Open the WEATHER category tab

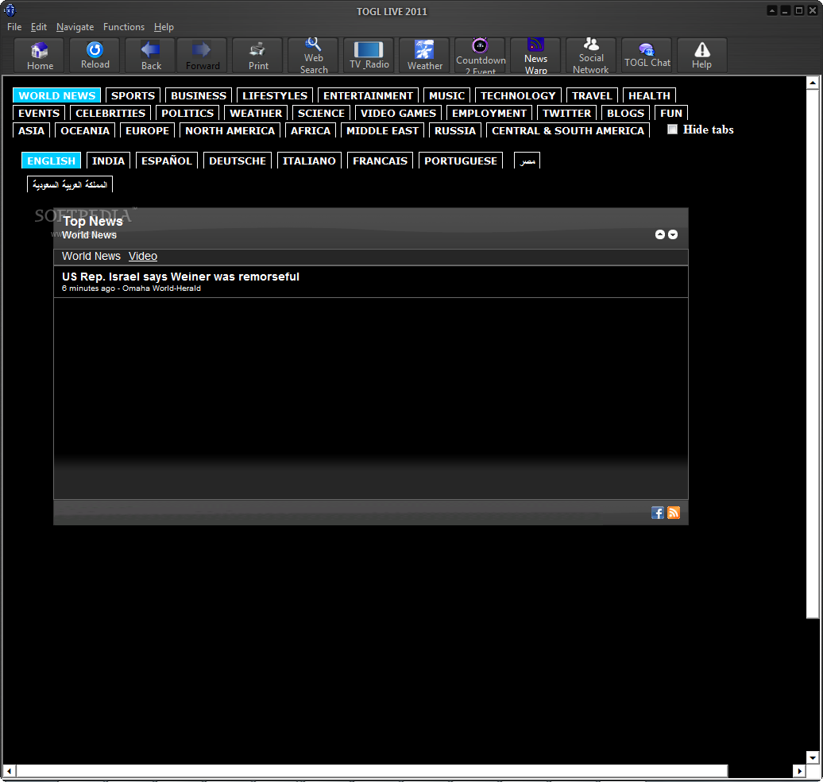[256, 113]
